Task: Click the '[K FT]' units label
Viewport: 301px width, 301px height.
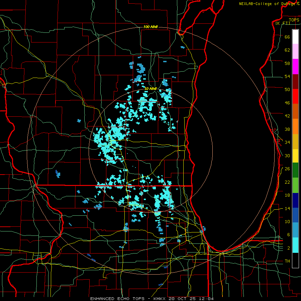Action: pyautogui.click(x=283, y=23)
